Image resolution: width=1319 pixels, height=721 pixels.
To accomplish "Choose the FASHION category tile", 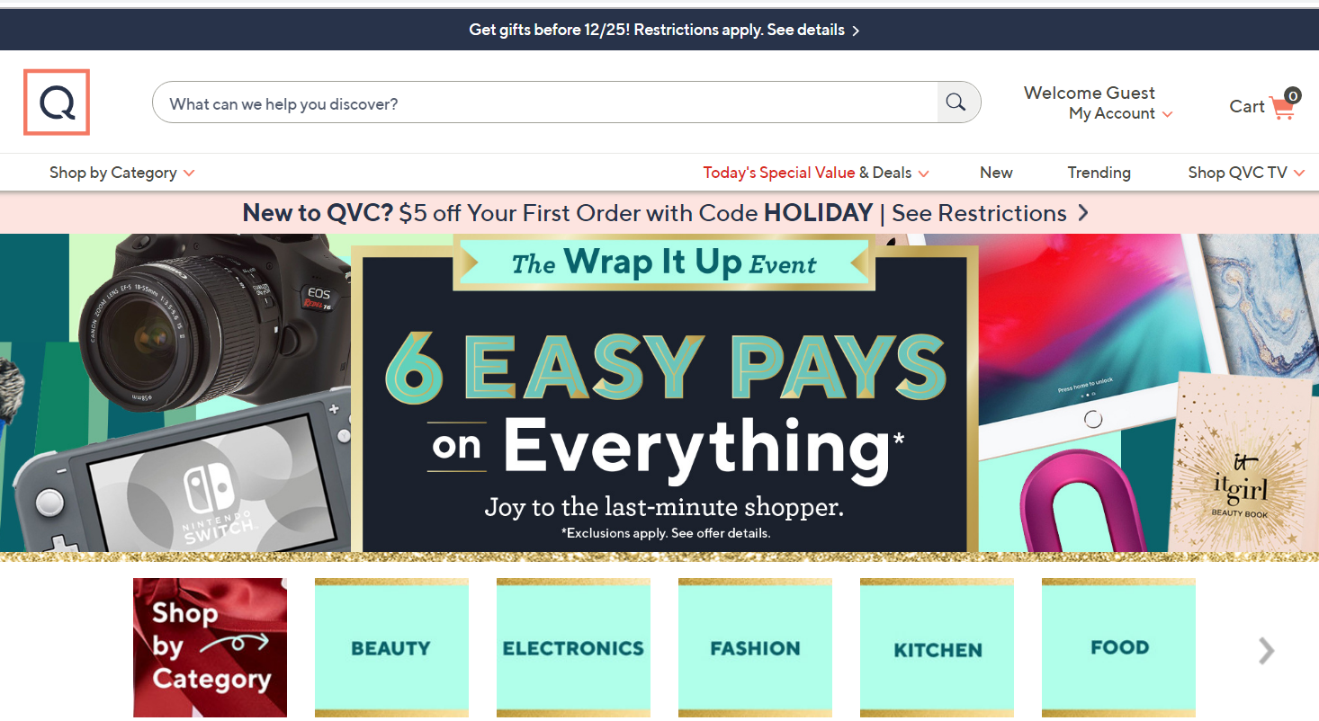I will point(755,647).
